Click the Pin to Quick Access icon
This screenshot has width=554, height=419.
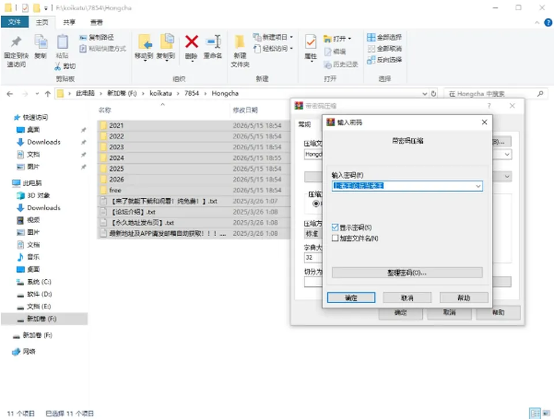pos(16,42)
